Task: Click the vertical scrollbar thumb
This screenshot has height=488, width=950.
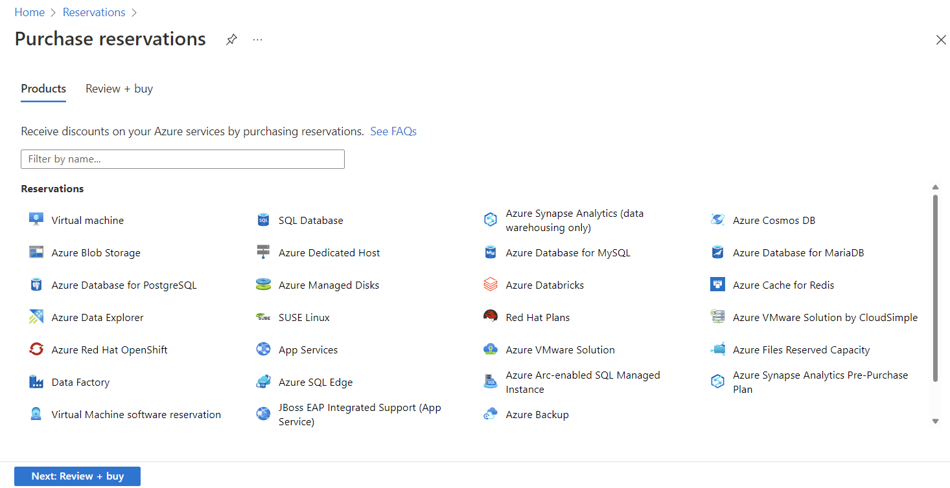Action: [x=935, y=288]
